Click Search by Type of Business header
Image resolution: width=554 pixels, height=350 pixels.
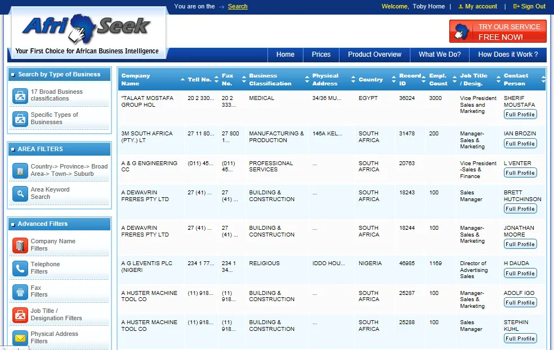(59, 74)
